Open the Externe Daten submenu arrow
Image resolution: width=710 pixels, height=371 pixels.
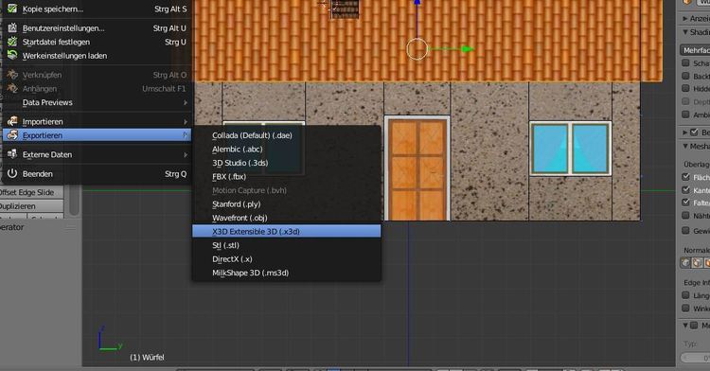pyautogui.click(x=186, y=154)
